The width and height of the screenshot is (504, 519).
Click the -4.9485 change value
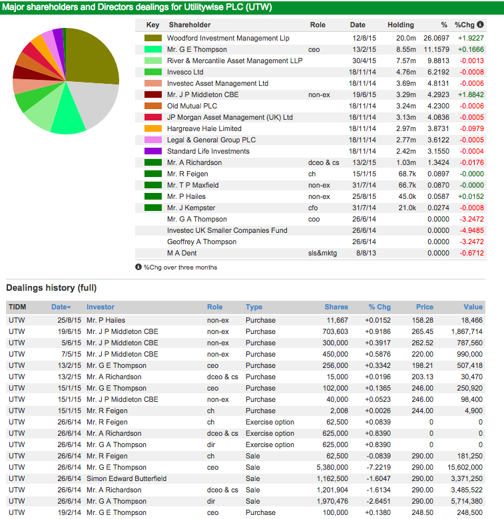471,230
